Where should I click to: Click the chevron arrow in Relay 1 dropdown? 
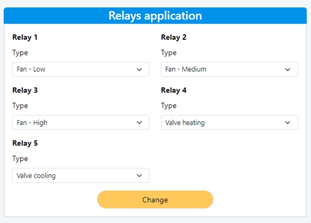click(x=139, y=70)
